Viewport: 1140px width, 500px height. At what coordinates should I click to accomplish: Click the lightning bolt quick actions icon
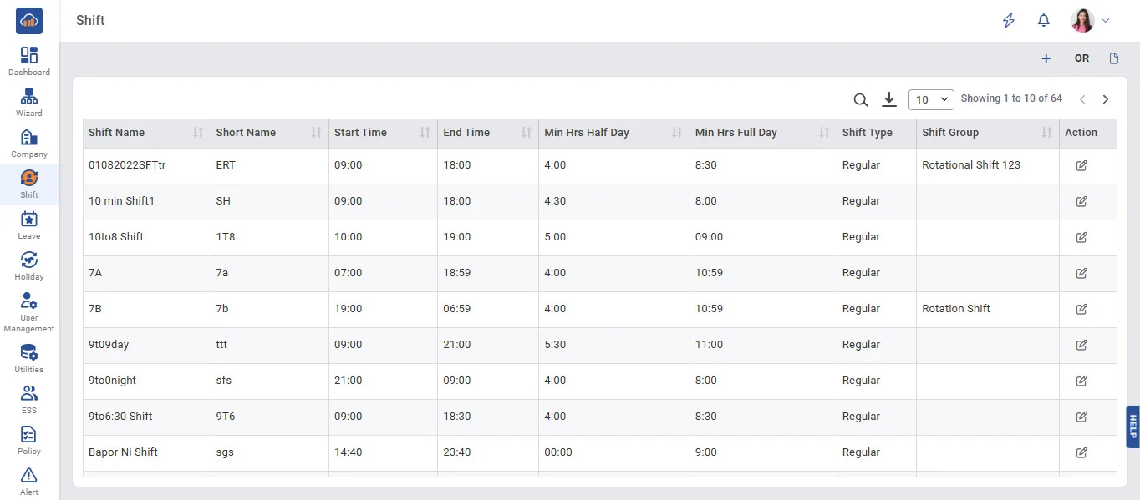[1009, 21]
